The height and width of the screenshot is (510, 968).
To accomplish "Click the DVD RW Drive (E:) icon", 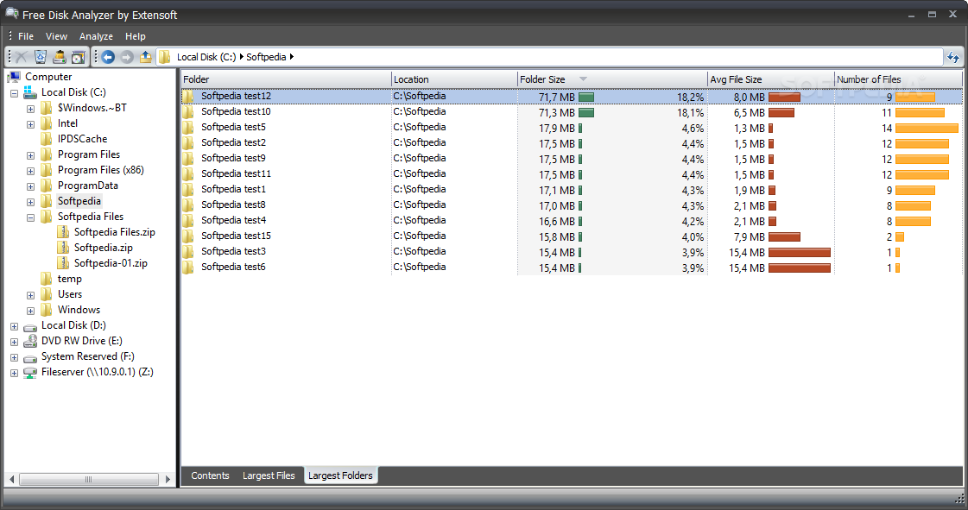I will (x=30, y=340).
